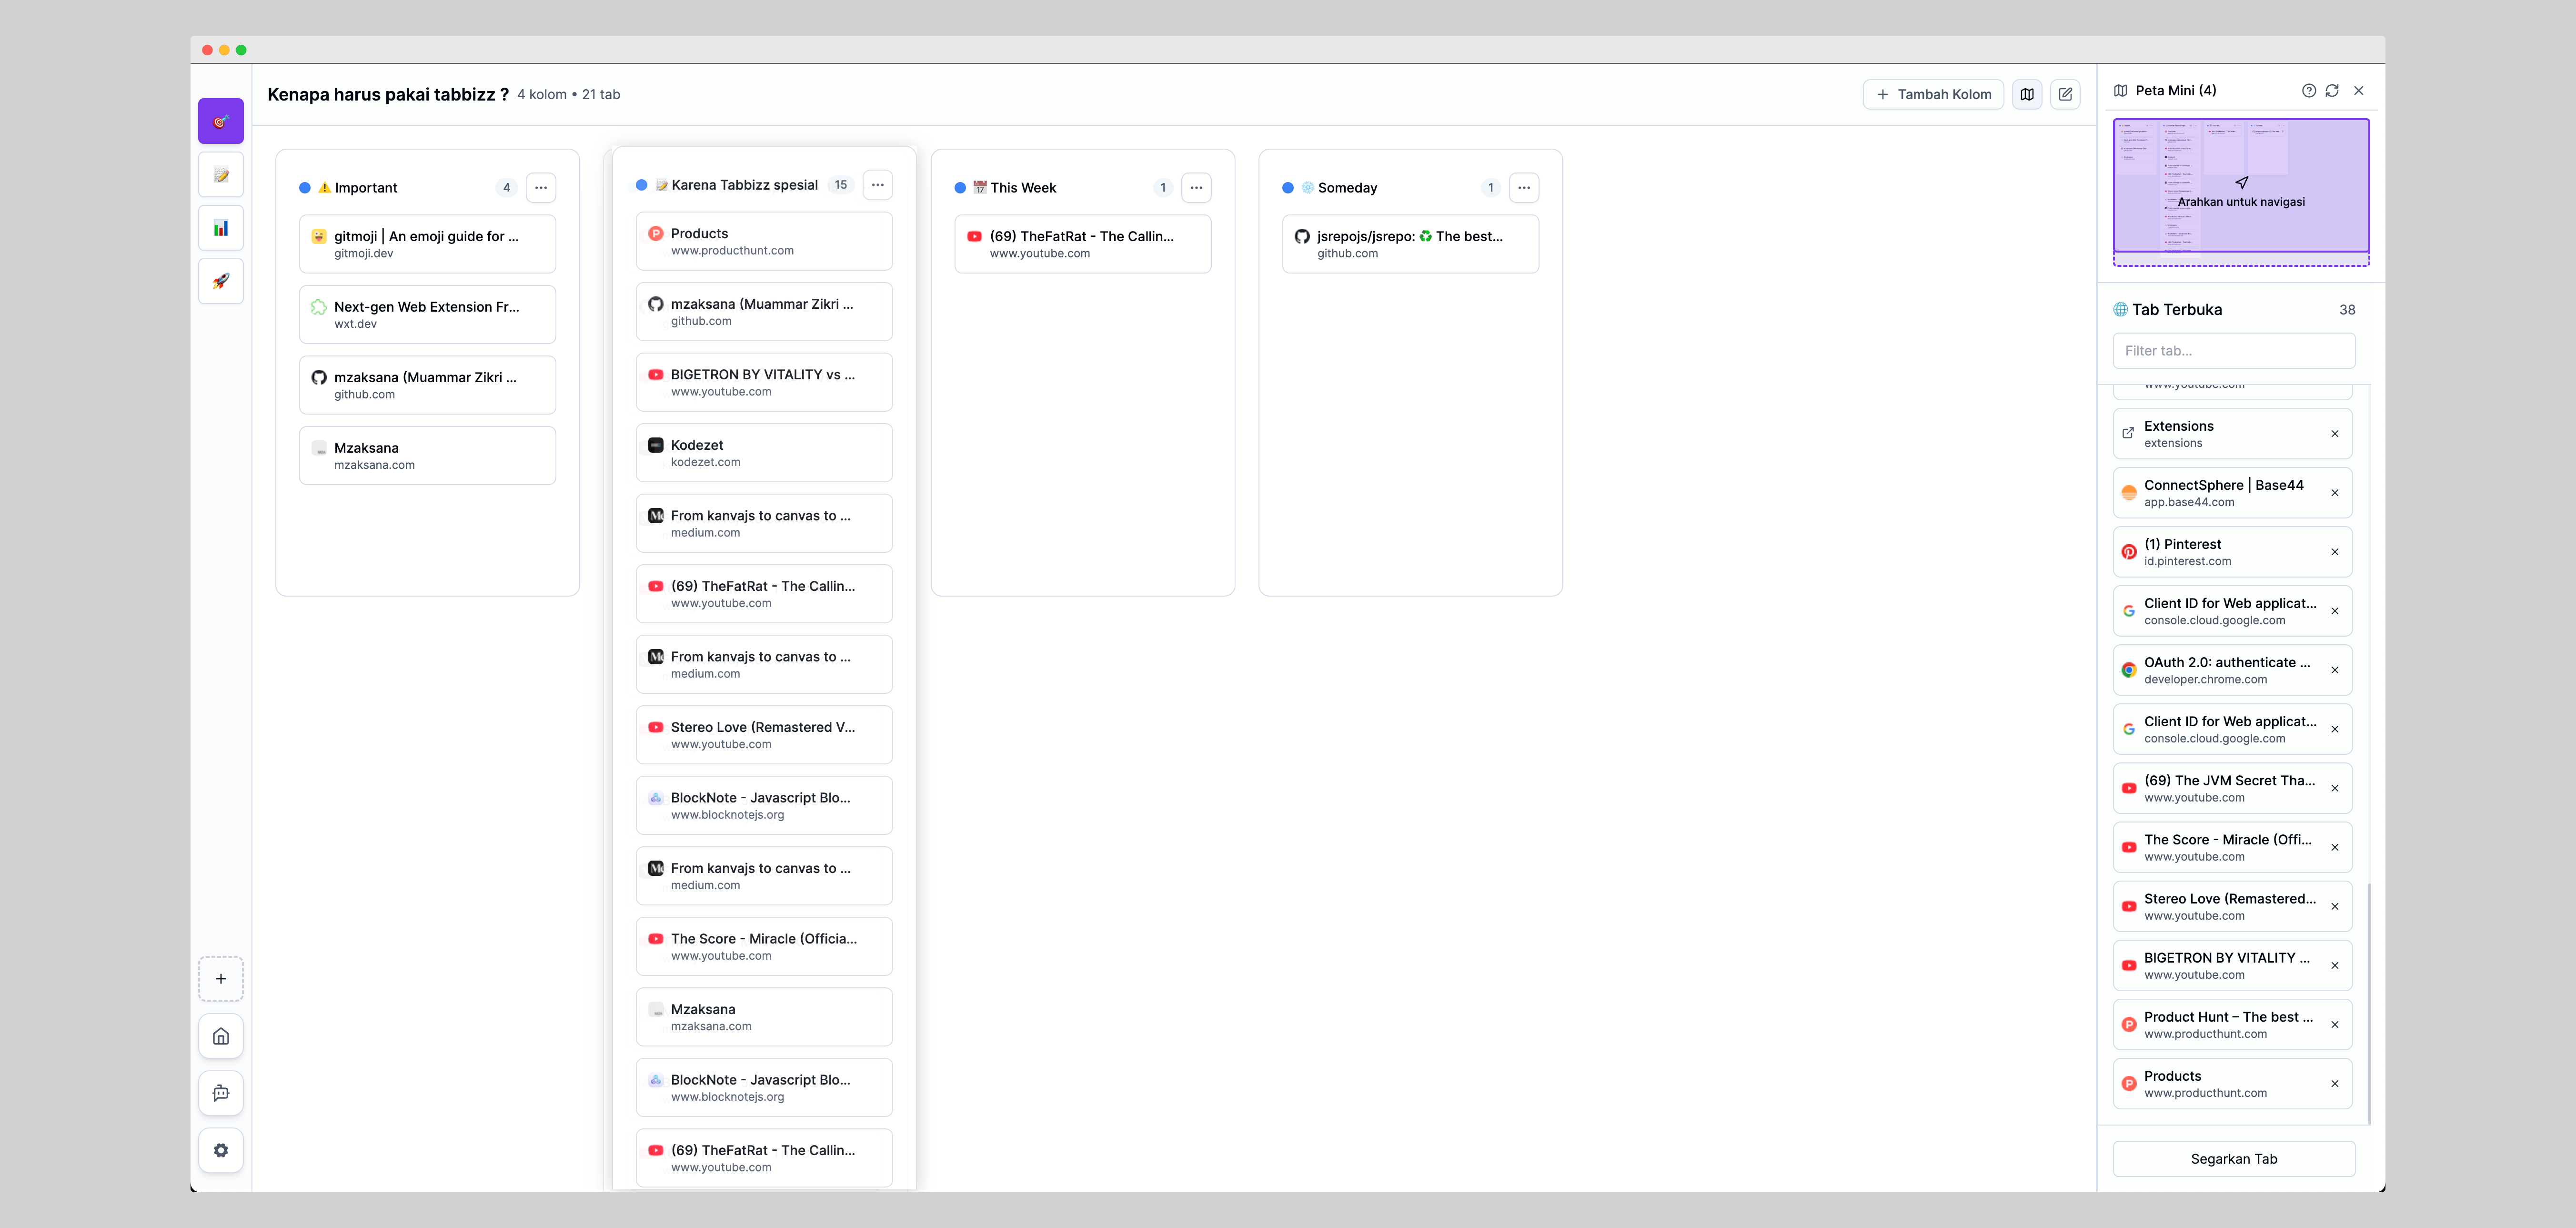Screen dimensions: 2576x1228
Task: Click Tambah Kolom button
Action: 1933,94
